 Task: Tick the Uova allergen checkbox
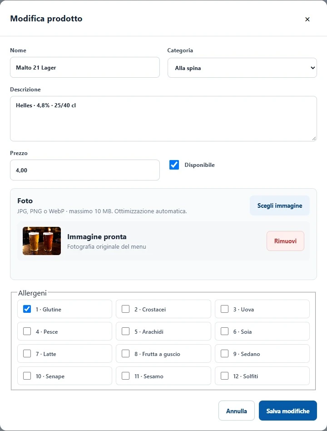[x=225, y=309]
